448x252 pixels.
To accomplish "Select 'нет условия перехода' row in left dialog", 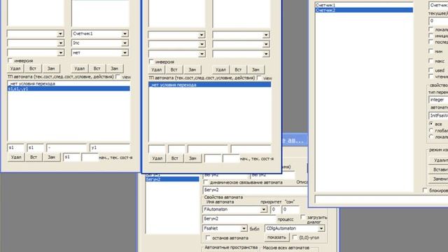I will coord(69,84).
